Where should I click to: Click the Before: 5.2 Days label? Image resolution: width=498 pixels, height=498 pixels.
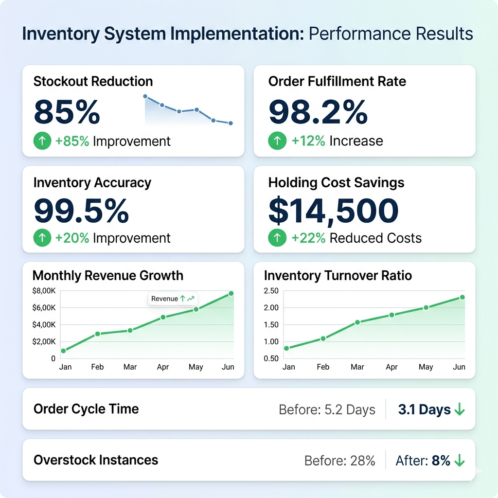327,410
